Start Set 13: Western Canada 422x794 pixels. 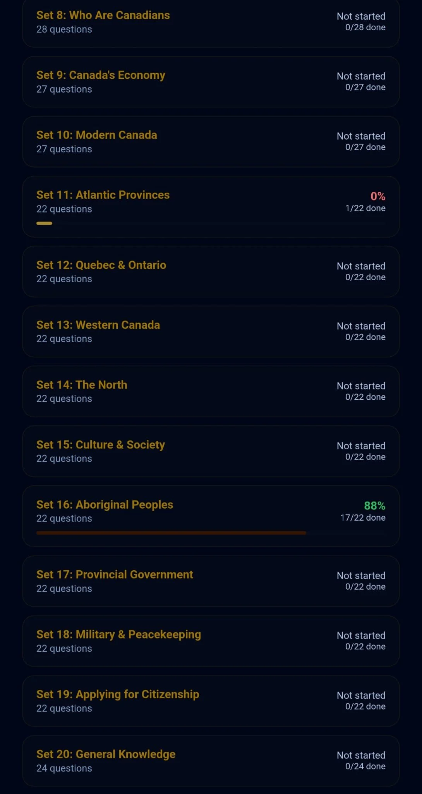click(x=211, y=331)
